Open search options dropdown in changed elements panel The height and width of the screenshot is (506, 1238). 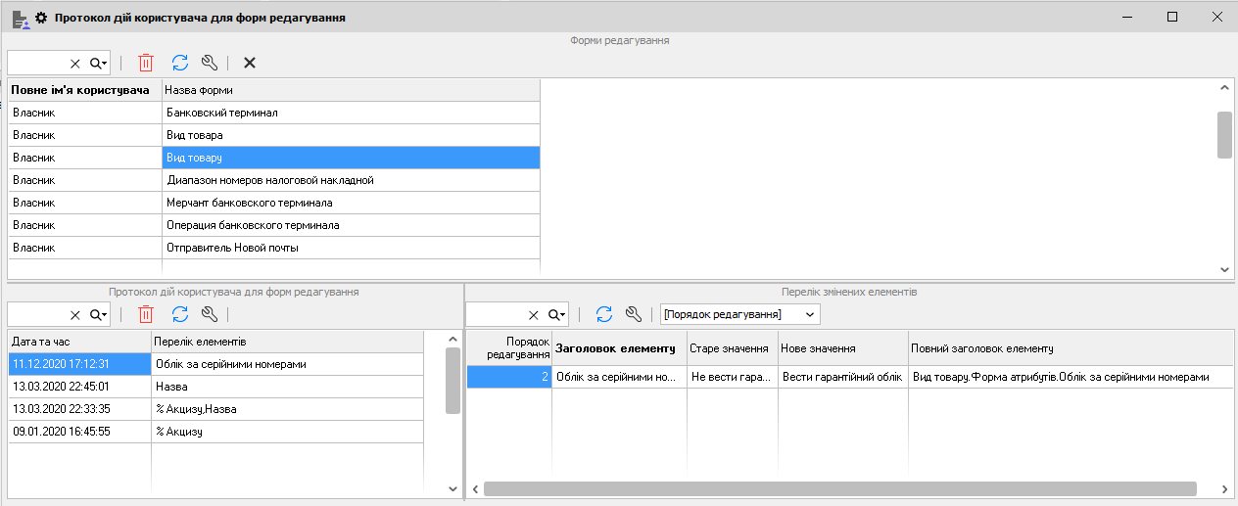[557, 314]
